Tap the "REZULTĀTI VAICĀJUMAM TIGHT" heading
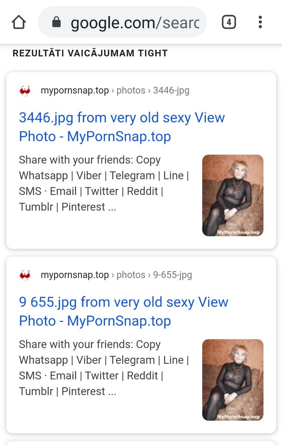 pyautogui.click(x=90, y=53)
